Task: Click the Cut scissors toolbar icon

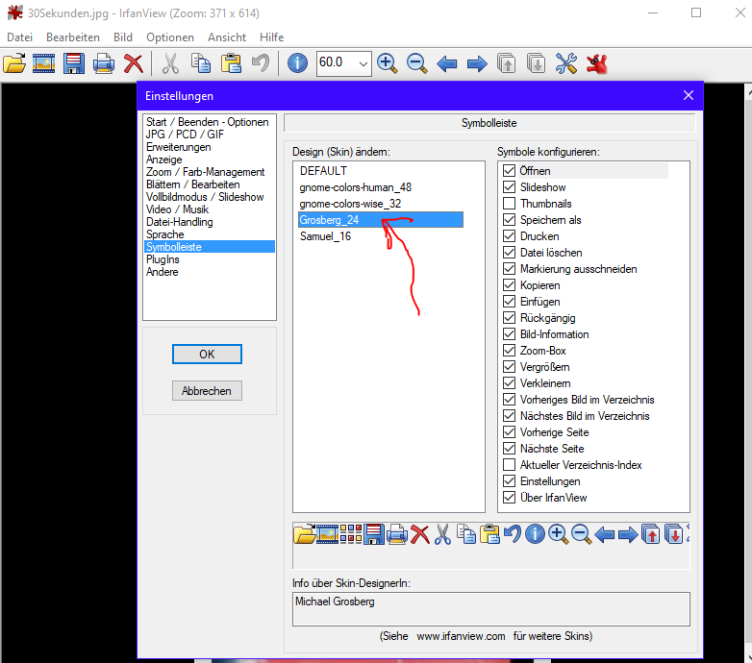Action: 170,63
